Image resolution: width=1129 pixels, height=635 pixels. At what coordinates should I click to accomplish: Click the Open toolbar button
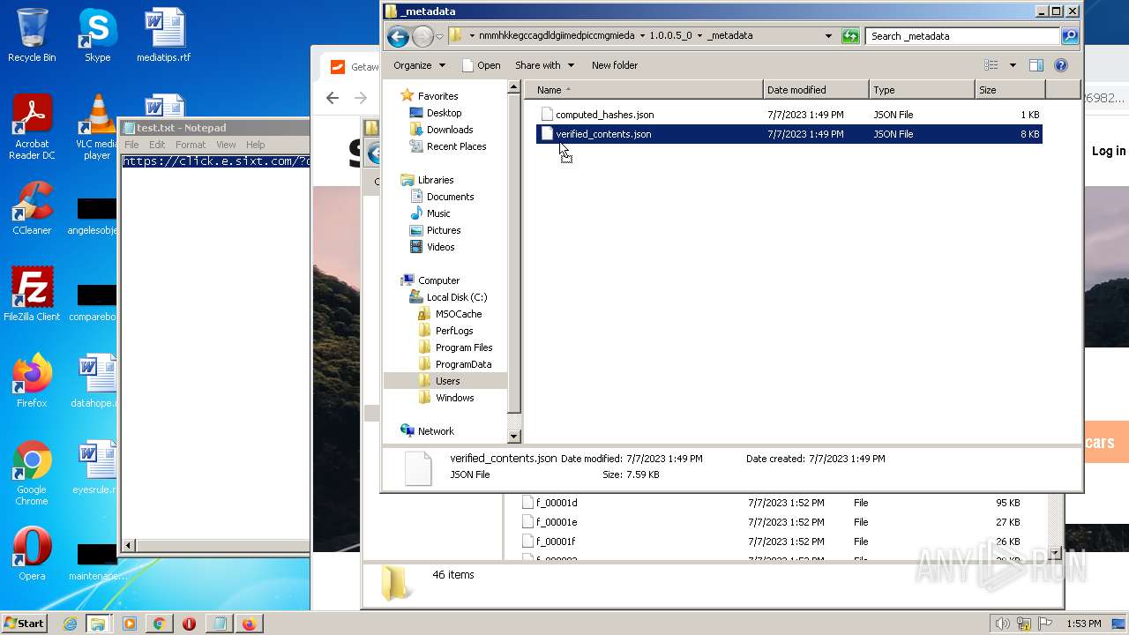tap(481, 65)
